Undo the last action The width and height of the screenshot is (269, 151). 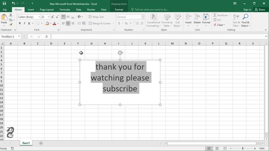[13, 3]
